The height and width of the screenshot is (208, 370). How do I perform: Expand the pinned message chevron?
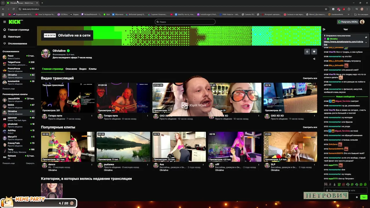point(366,42)
